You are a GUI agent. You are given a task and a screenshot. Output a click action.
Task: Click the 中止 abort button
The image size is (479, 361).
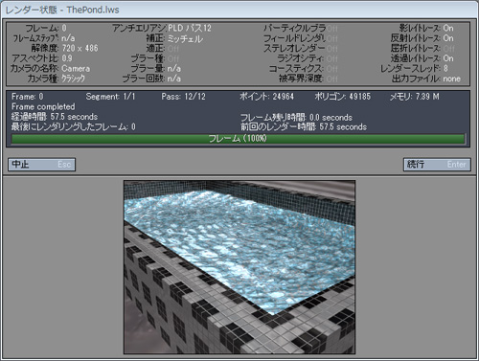[x=42, y=165]
